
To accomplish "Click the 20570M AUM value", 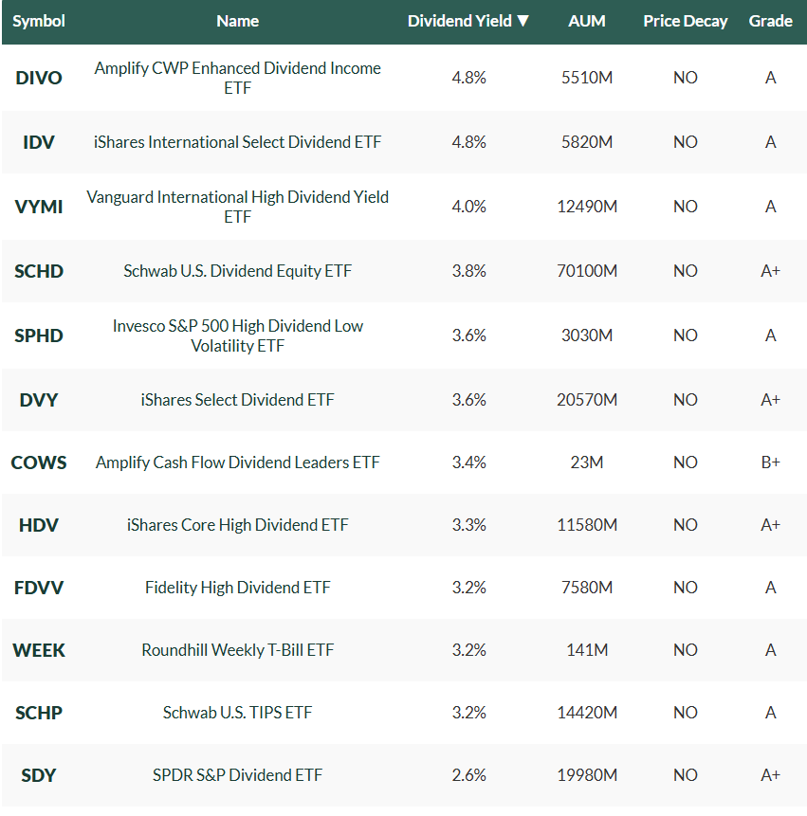I will pos(587,400).
